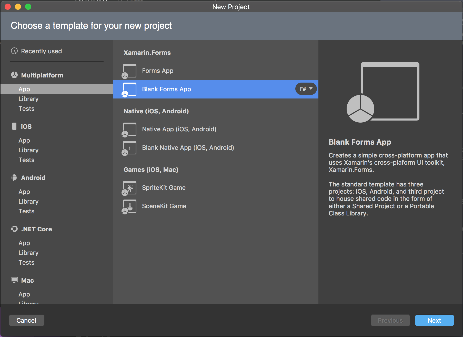Choose the Forms App template
This screenshot has width=463, height=337.
(216, 71)
